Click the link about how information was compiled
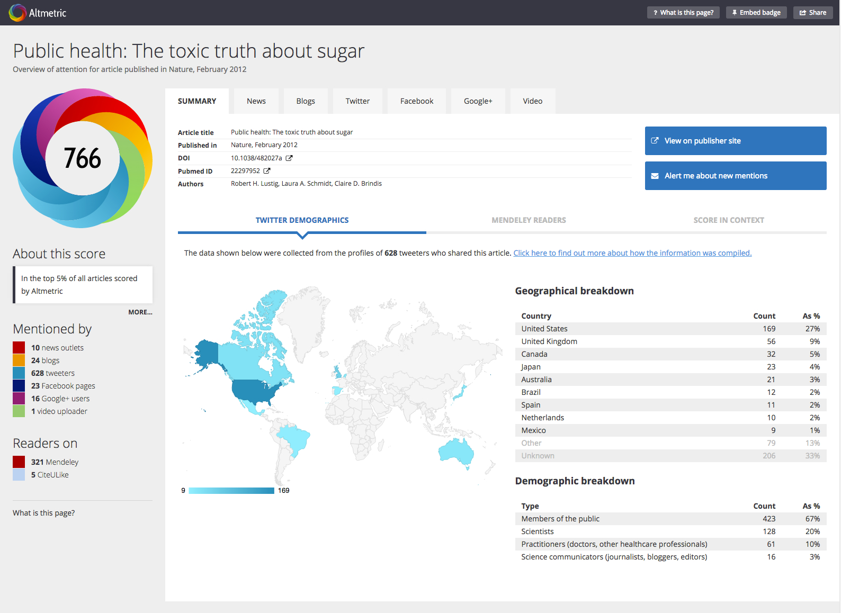This screenshot has height=613, width=841. pyautogui.click(x=632, y=253)
